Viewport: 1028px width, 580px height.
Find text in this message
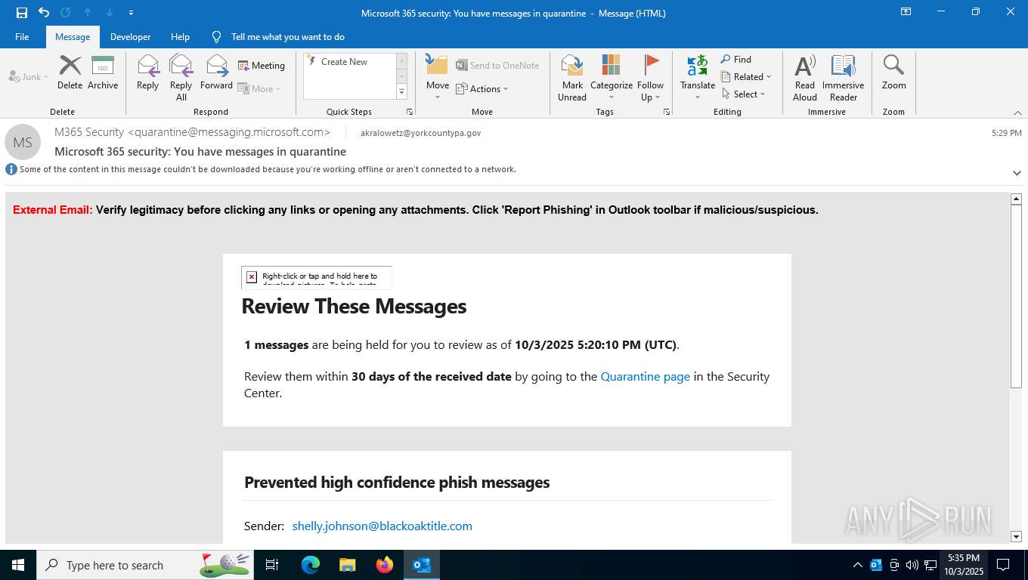[x=736, y=60]
